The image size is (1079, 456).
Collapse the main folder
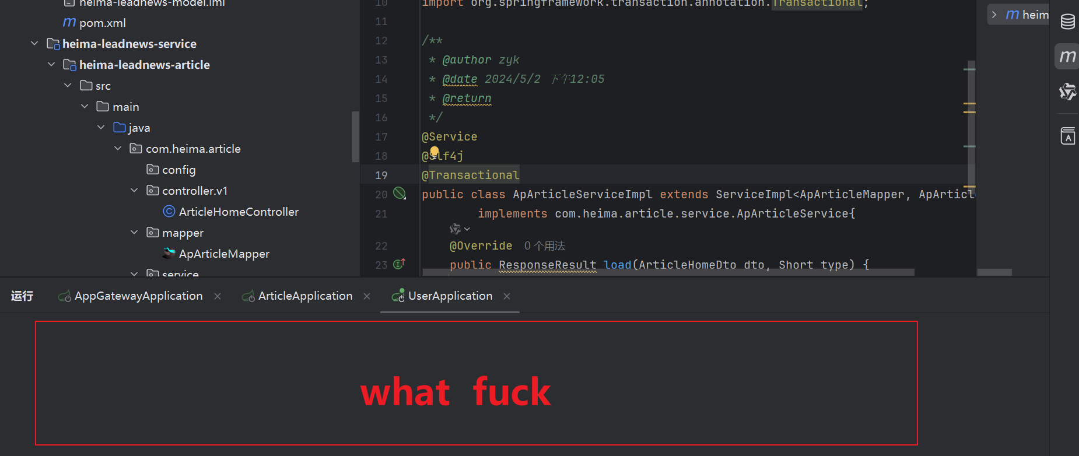click(85, 107)
